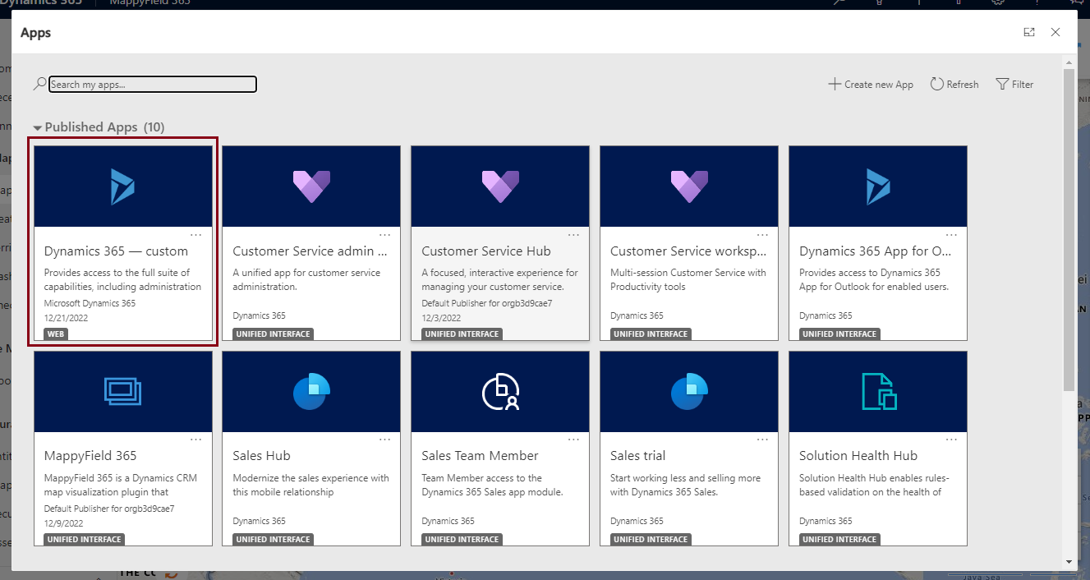Image resolution: width=1090 pixels, height=580 pixels.
Task: Open more options for Sales Team Member
Action: 573,440
